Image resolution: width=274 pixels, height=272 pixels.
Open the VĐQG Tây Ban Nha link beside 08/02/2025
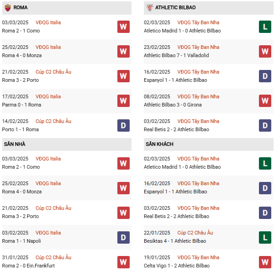[x=198, y=96]
